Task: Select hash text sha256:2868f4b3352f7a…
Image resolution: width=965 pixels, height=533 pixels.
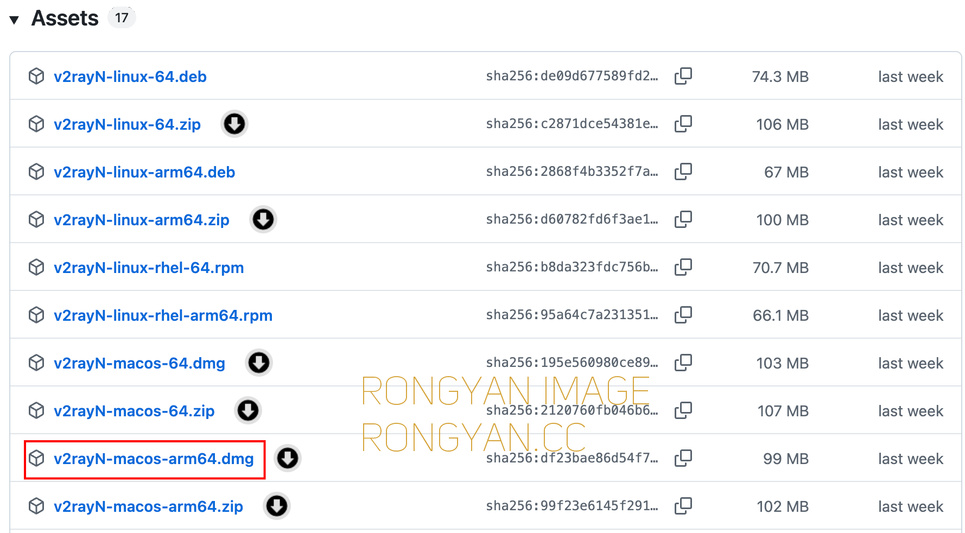Action: 572,172
